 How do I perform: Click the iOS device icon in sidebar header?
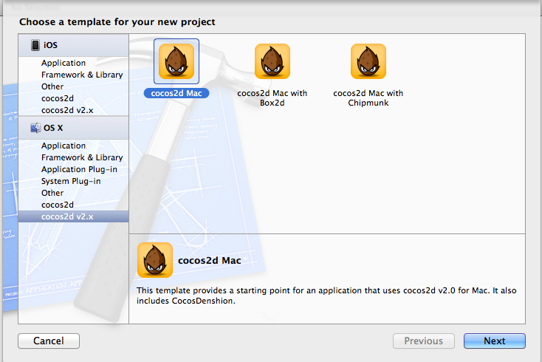[35, 45]
